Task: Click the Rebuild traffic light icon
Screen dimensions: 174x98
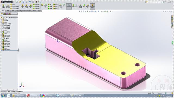Action: [36, 2]
